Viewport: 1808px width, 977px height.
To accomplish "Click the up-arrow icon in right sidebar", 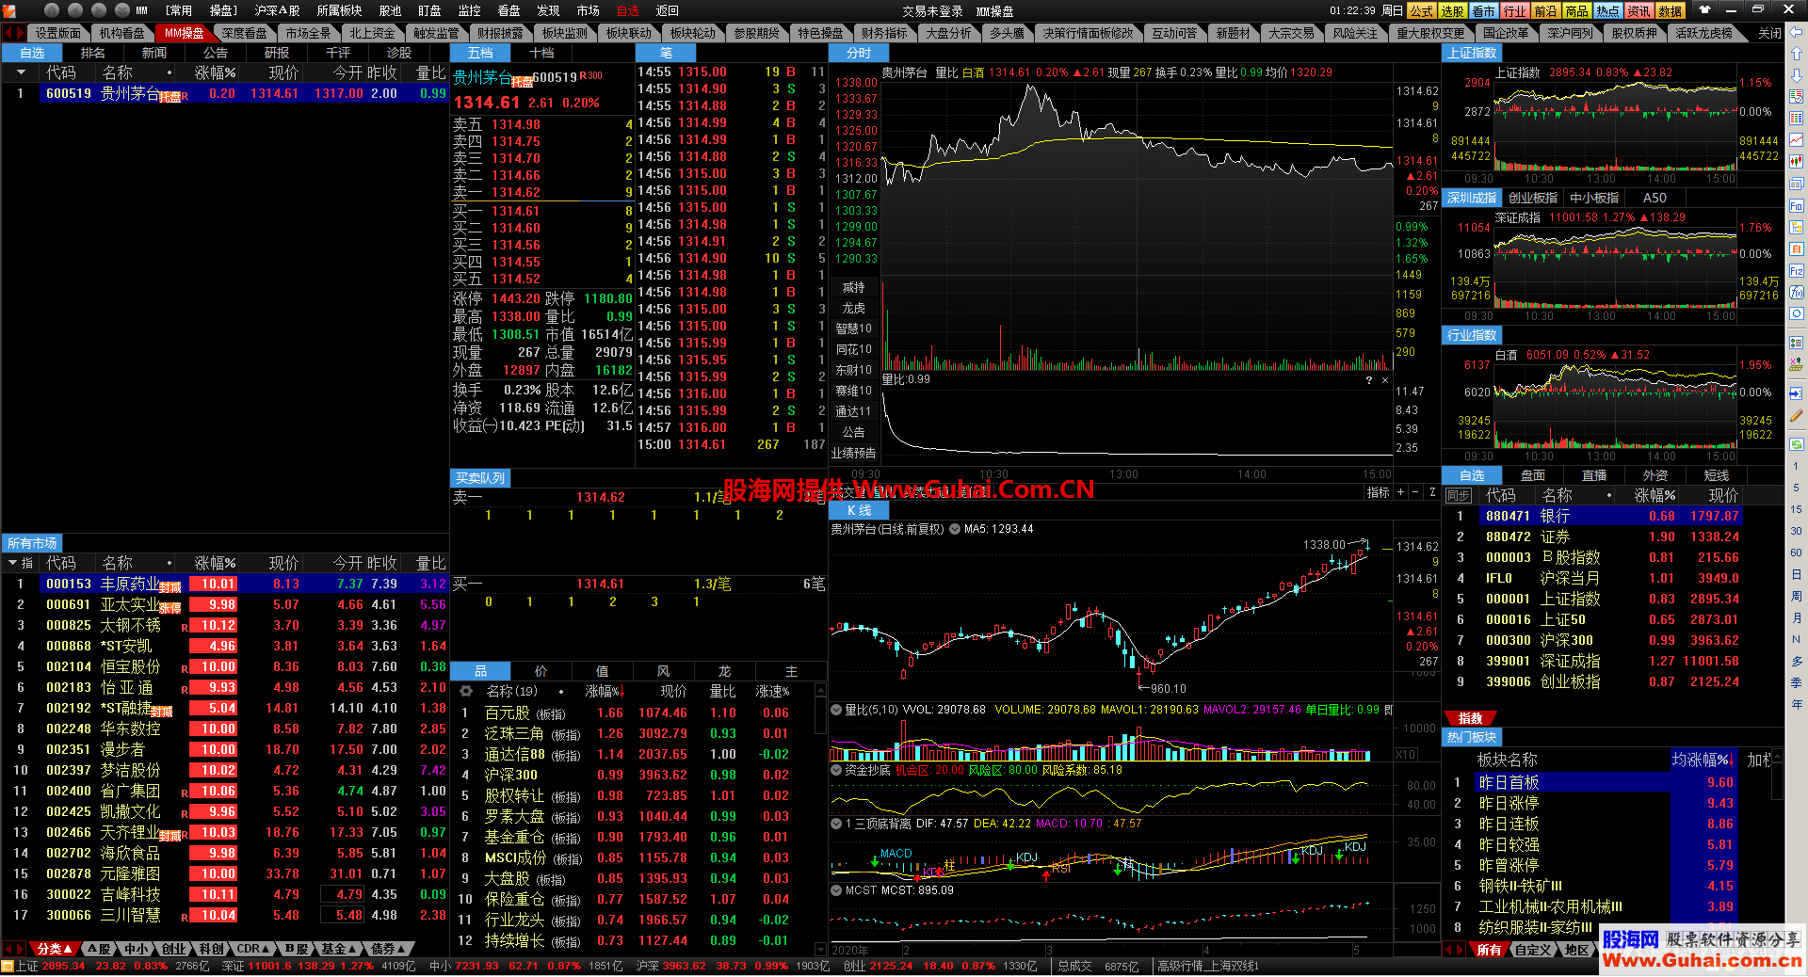I will (x=1797, y=54).
